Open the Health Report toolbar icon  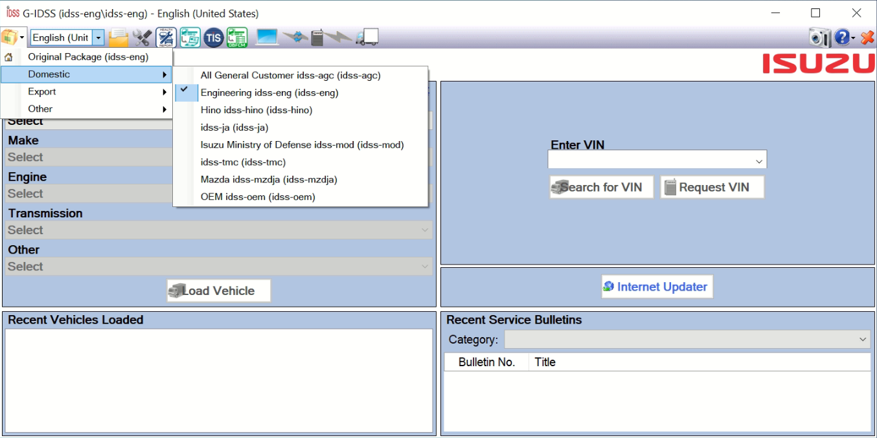pos(166,38)
